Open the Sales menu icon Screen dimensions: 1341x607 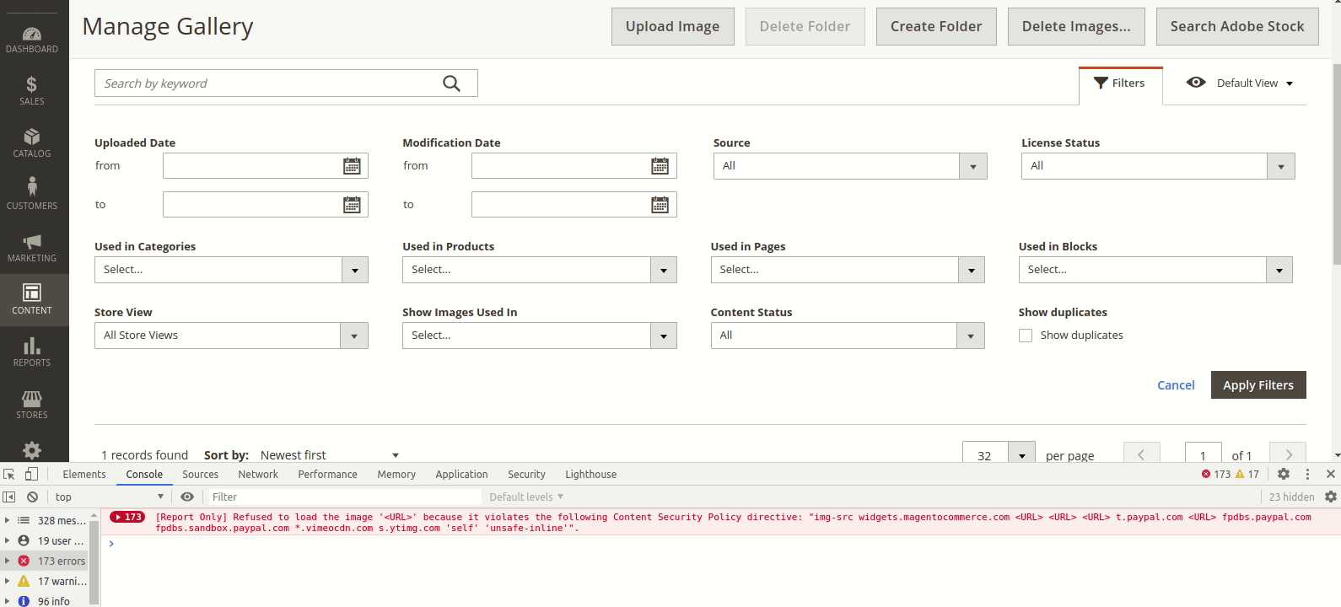(x=32, y=84)
